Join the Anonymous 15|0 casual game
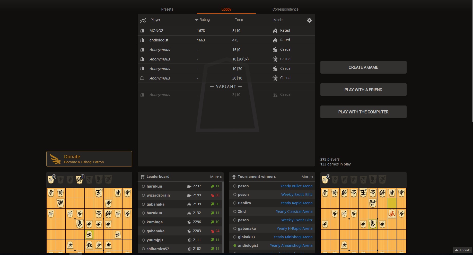The width and height of the screenshot is (473, 255). click(226, 50)
